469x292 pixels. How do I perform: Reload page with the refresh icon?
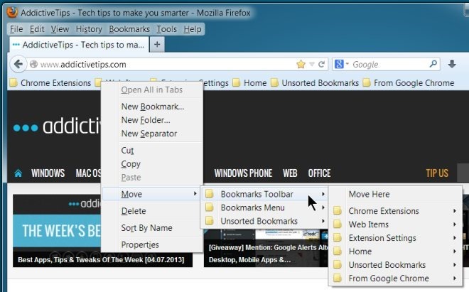[x=321, y=64]
